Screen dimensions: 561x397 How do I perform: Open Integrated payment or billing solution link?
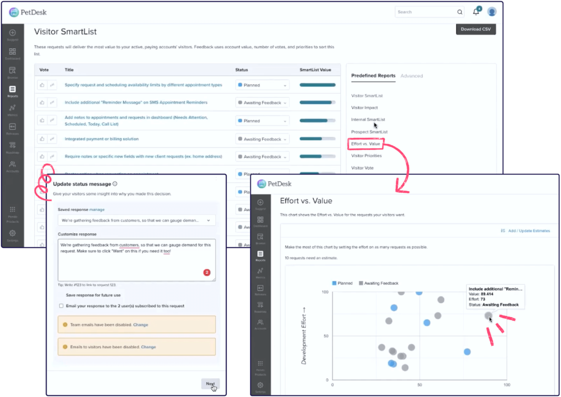[101, 139]
